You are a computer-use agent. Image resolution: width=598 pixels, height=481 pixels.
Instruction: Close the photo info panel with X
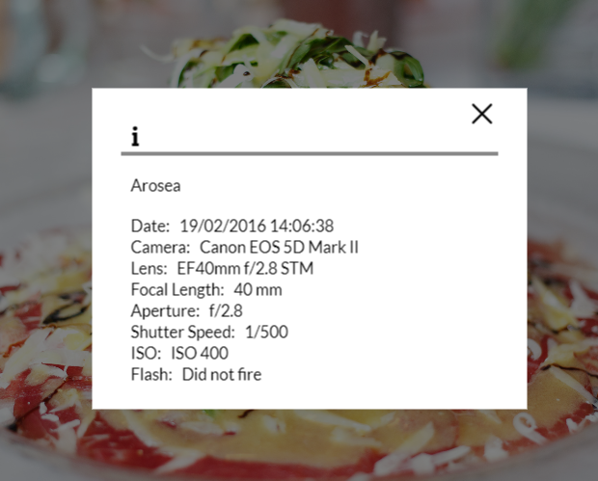click(481, 114)
